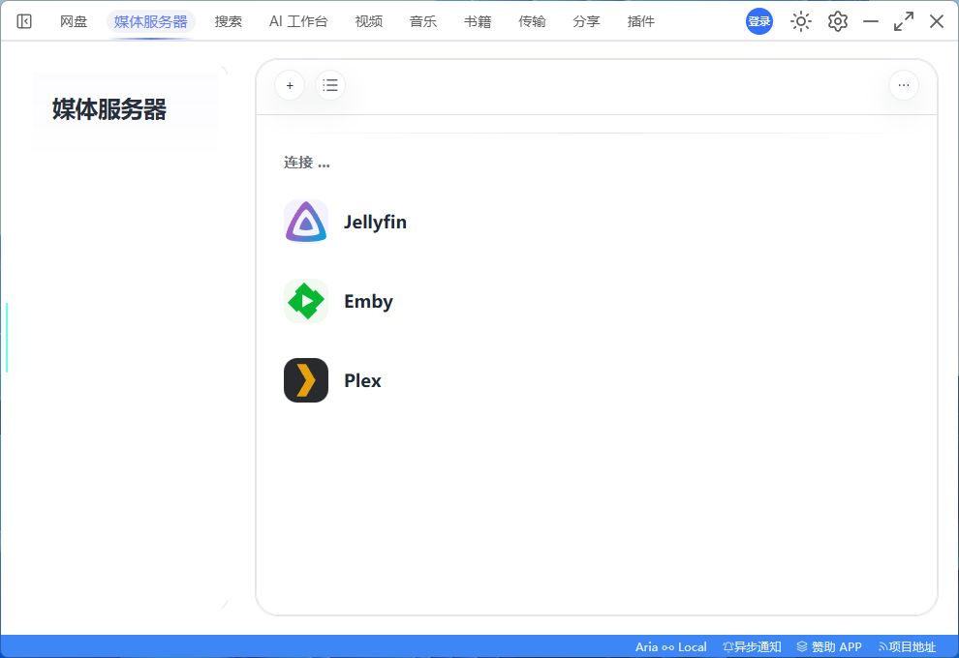This screenshot has width=959, height=658.
Task: Open the three-dot more options menu
Action: [x=904, y=85]
